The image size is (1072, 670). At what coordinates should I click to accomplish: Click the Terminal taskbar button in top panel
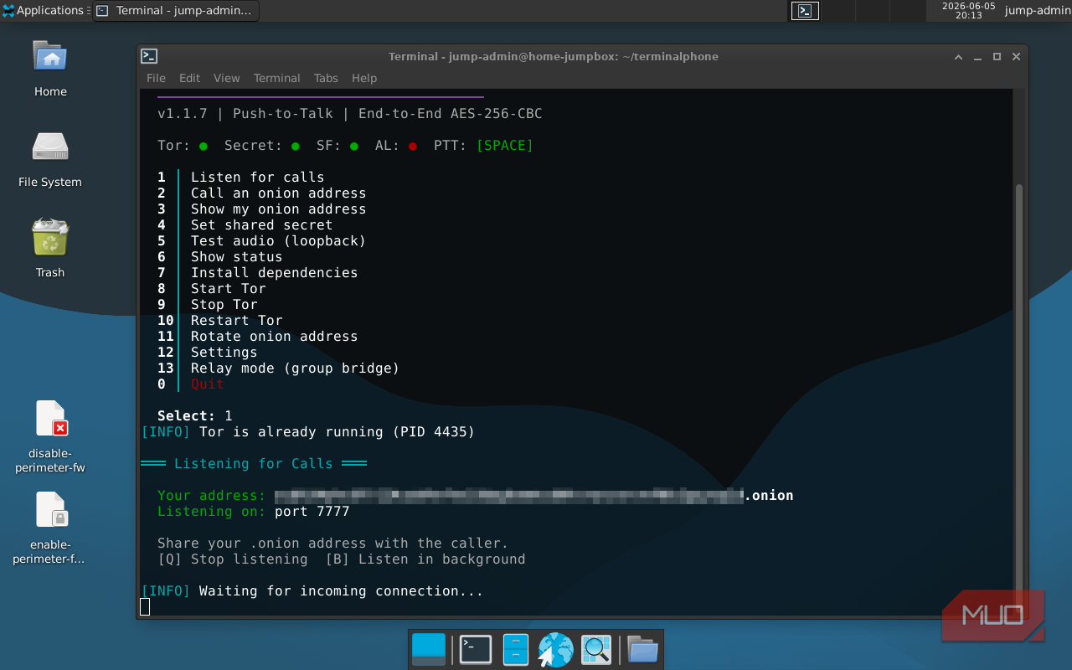pos(176,11)
